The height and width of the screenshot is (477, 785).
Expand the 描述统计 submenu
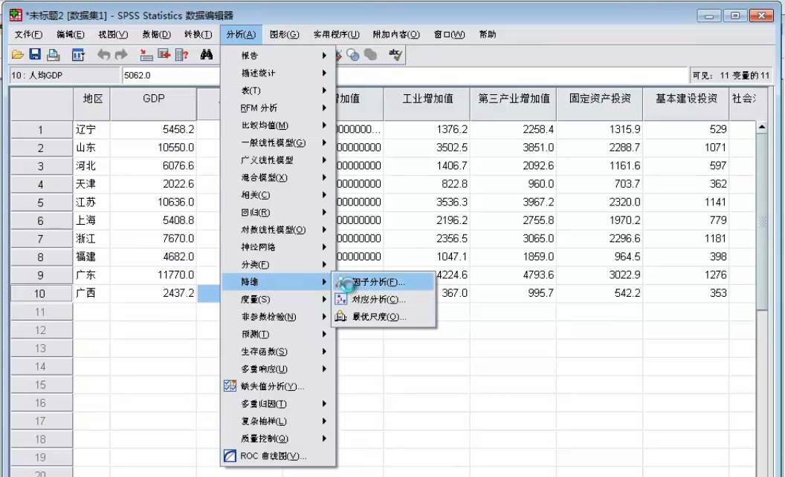point(278,73)
